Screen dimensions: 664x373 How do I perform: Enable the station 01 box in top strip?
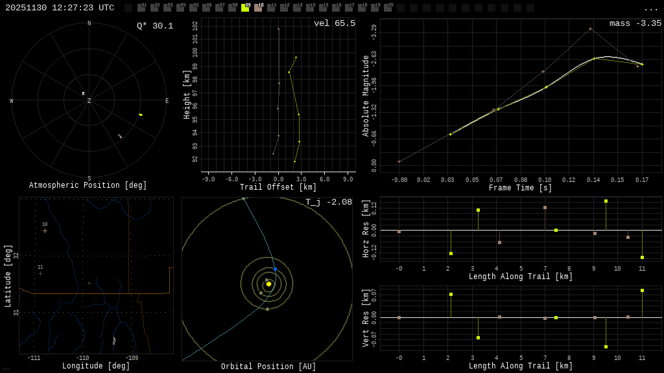pyautogui.click(x=141, y=8)
